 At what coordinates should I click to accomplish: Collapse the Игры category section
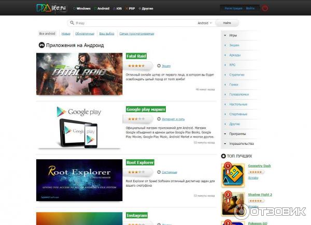[225, 35]
